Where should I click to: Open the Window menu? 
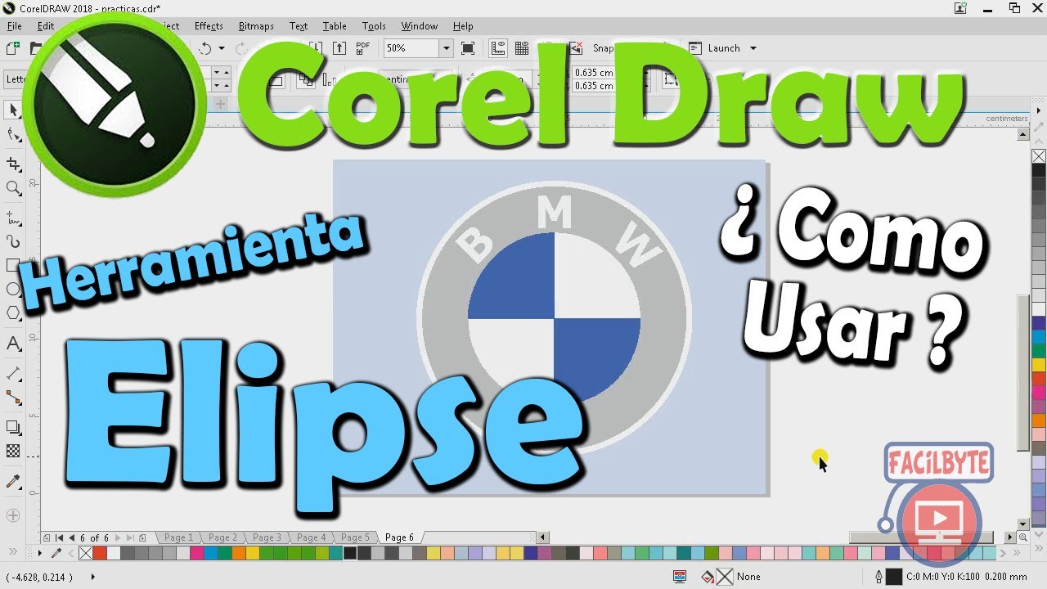420,26
